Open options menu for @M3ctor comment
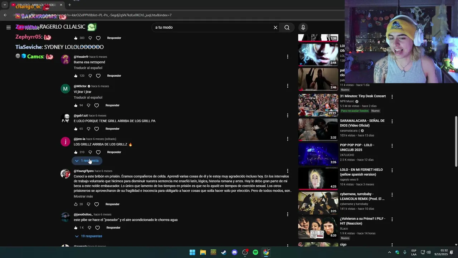Screen dimensions: 458x258 [287, 86]
